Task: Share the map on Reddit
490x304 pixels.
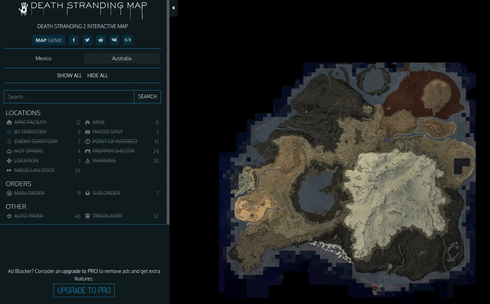Action: [101, 40]
